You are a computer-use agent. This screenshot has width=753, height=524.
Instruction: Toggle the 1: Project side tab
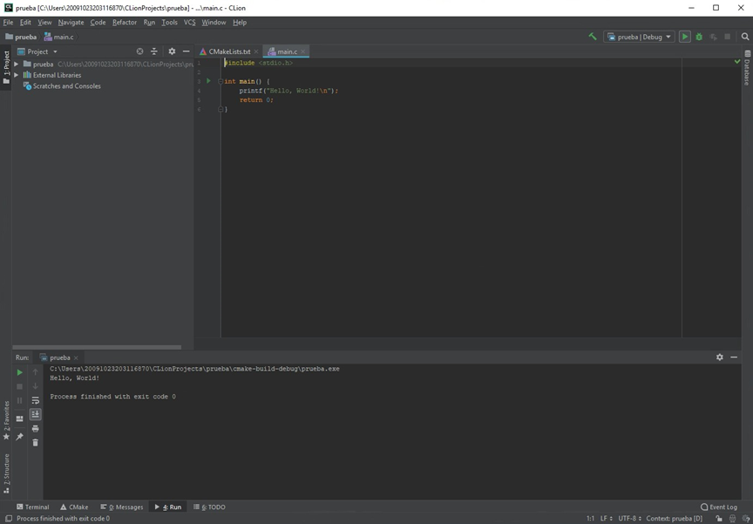tap(6, 67)
